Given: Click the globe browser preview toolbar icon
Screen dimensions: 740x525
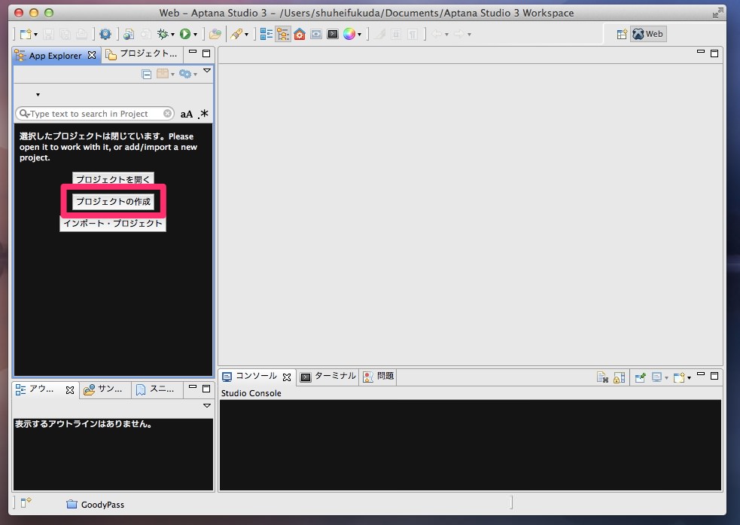Looking at the screenshot, I should point(128,34).
